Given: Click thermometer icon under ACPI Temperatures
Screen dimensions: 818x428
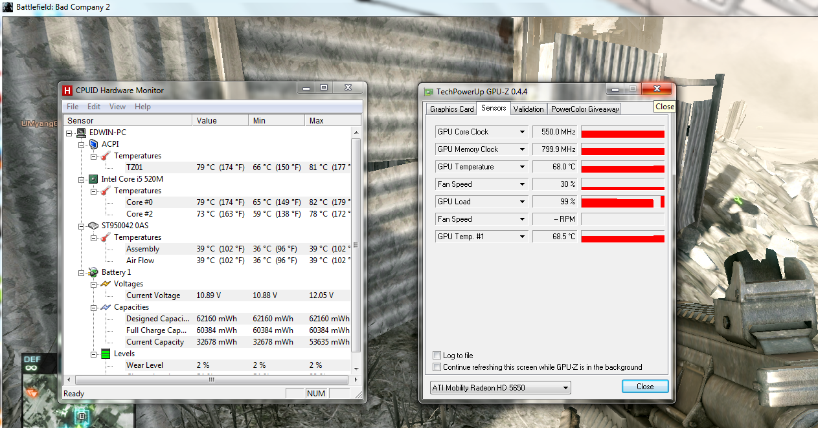Looking at the screenshot, I should [x=106, y=156].
